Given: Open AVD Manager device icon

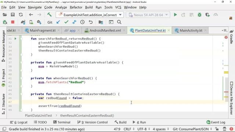Looking at the screenshot, I should pos(31,22).
